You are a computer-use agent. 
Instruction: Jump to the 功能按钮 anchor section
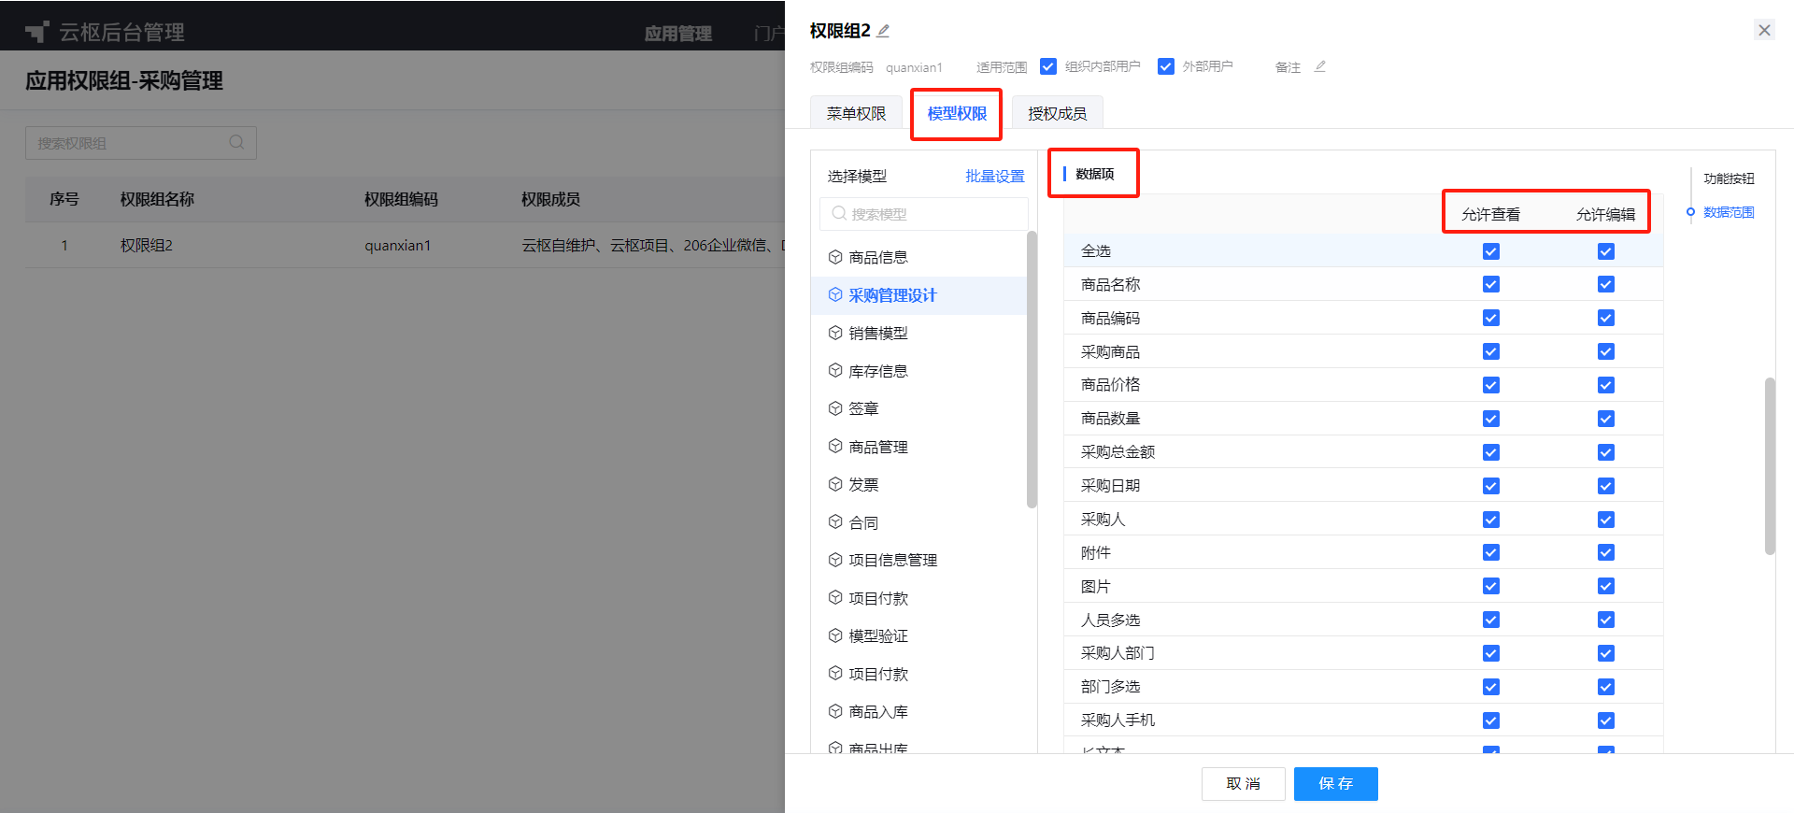pyautogui.click(x=1729, y=178)
